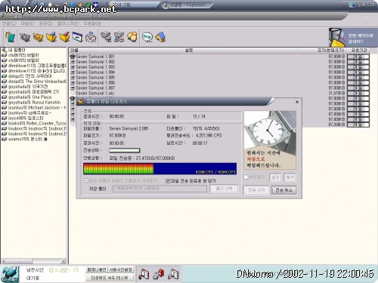Image resolution: width=378 pixels, height=283 pixels.
Task: Click the red server icon in bottom bar
Action: pyautogui.click(x=159, y=274)
